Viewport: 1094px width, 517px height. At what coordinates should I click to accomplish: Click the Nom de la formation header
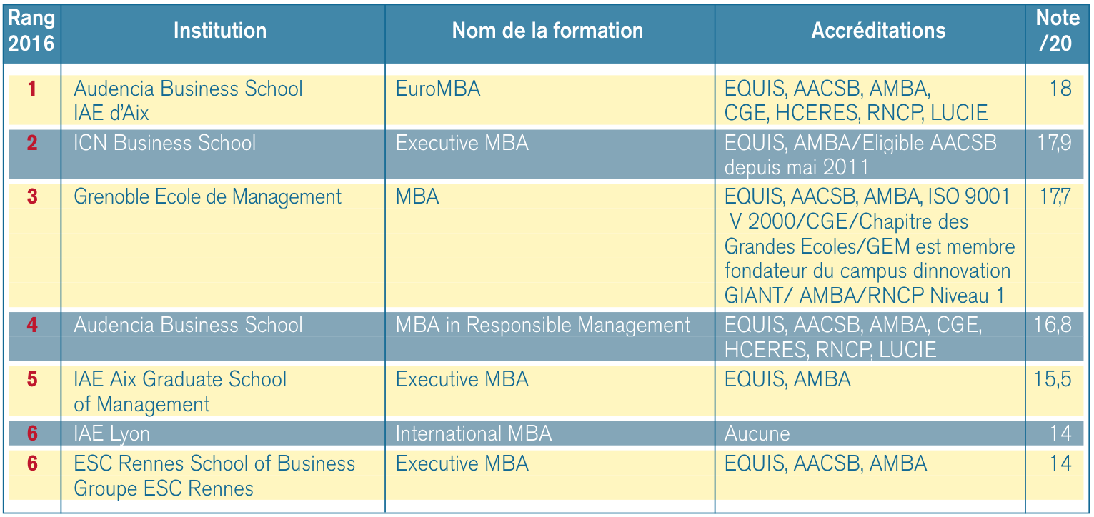coord(547,31)
